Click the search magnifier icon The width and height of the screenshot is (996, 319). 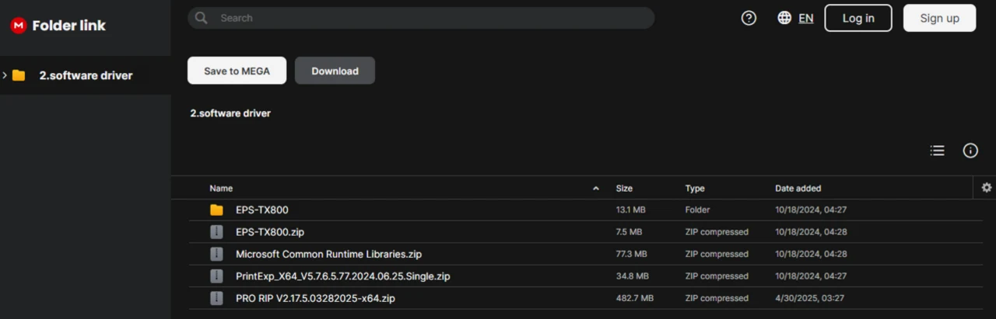point(202,18)
